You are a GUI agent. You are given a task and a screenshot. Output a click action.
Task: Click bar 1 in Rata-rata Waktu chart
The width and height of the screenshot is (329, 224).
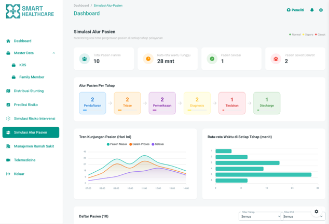coord(224,151)
